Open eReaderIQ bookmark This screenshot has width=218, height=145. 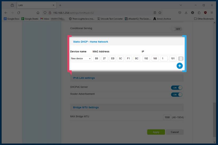coord(138,19)
